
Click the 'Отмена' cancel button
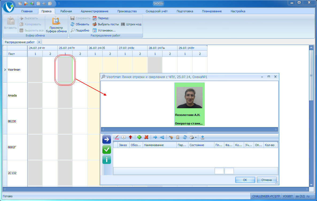[266, 180]
